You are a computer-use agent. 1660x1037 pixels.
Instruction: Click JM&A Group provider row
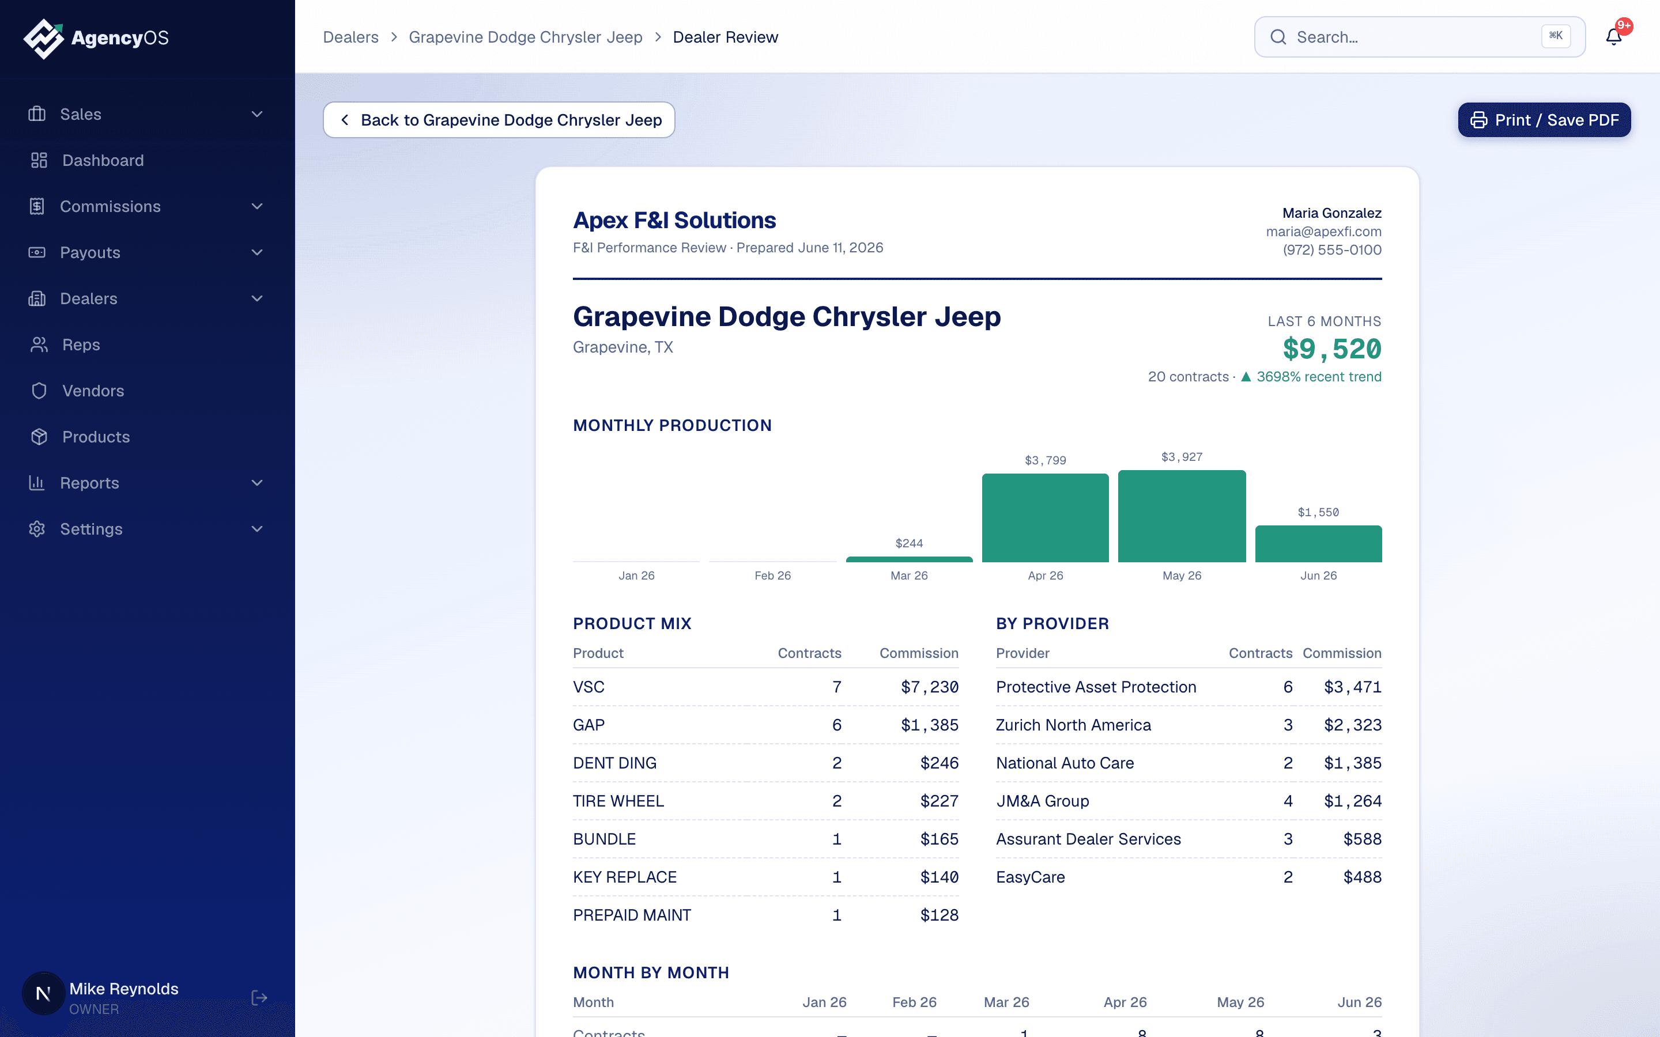tap(1189, 801)
